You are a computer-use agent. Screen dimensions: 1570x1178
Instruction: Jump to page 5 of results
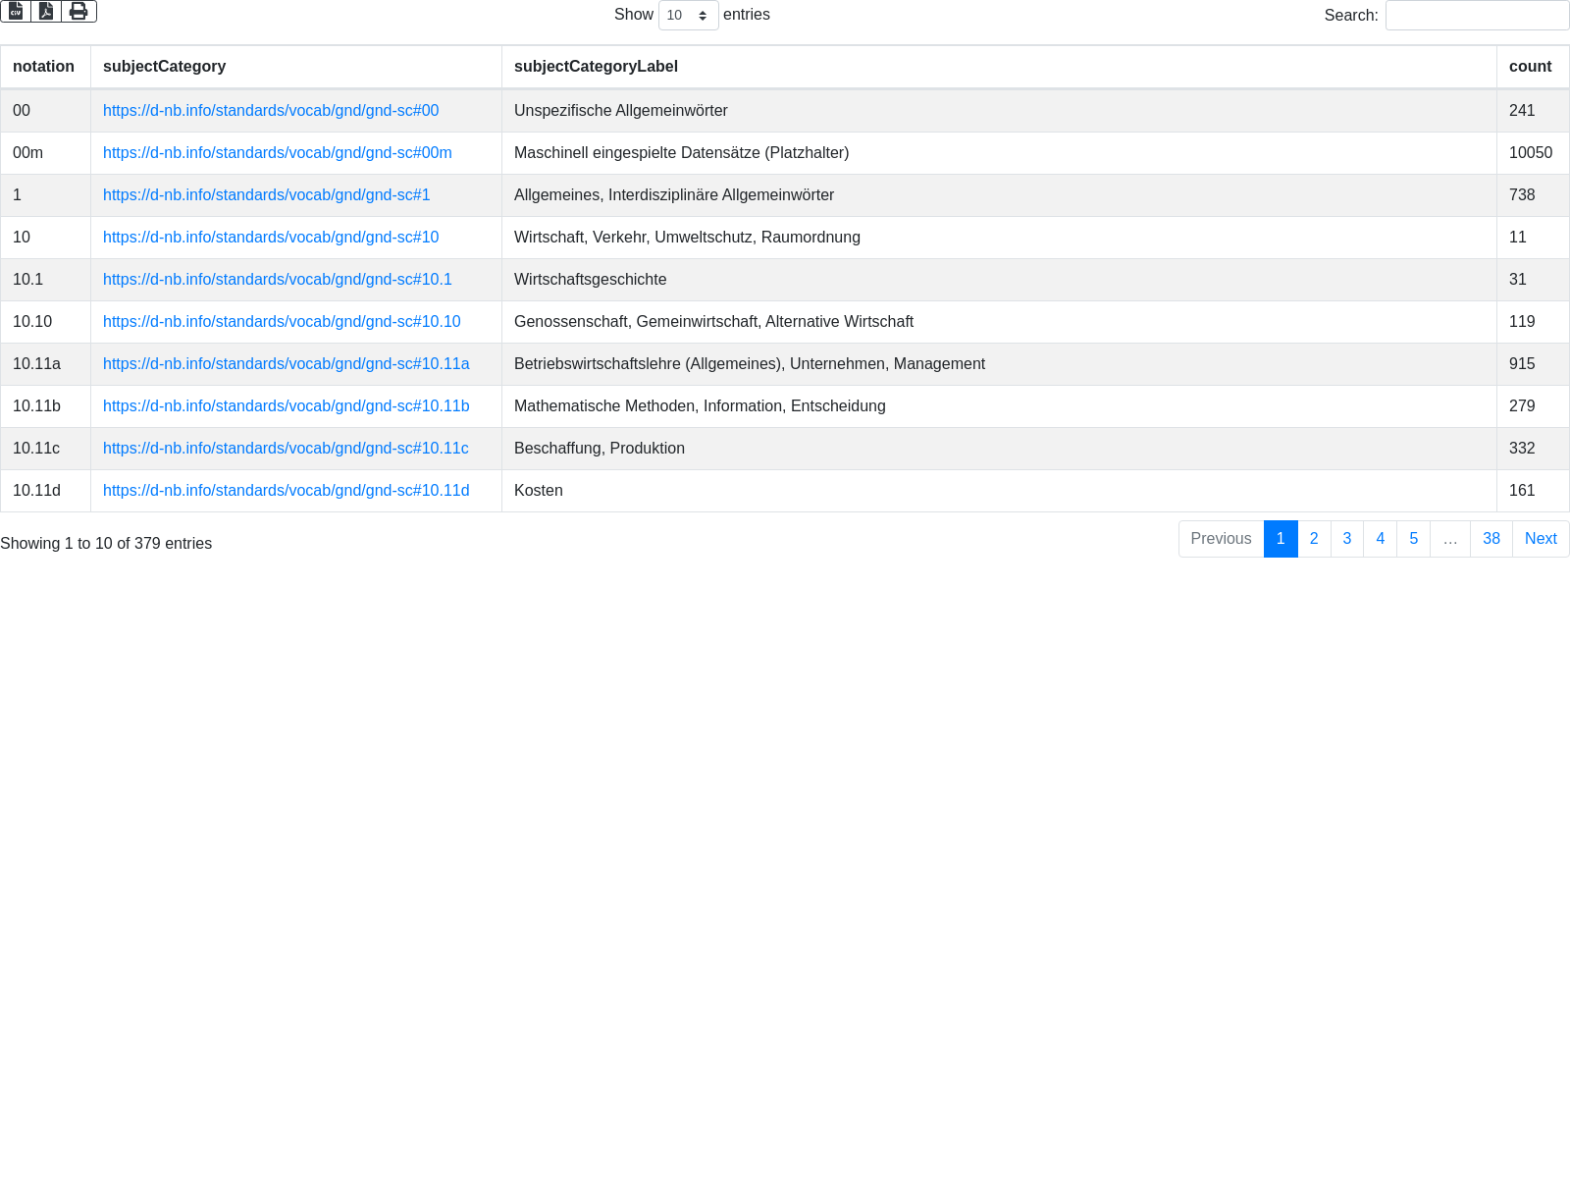pos(1413,539)
